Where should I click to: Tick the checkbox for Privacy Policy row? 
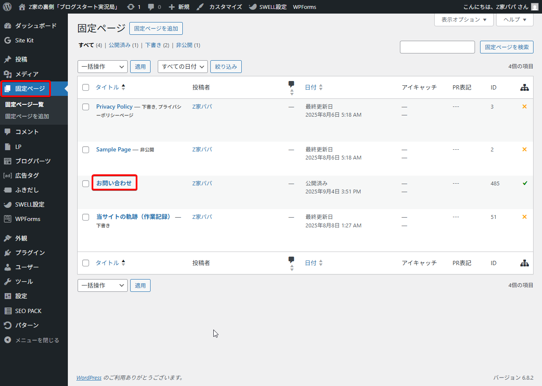click(x=86, y=107)
